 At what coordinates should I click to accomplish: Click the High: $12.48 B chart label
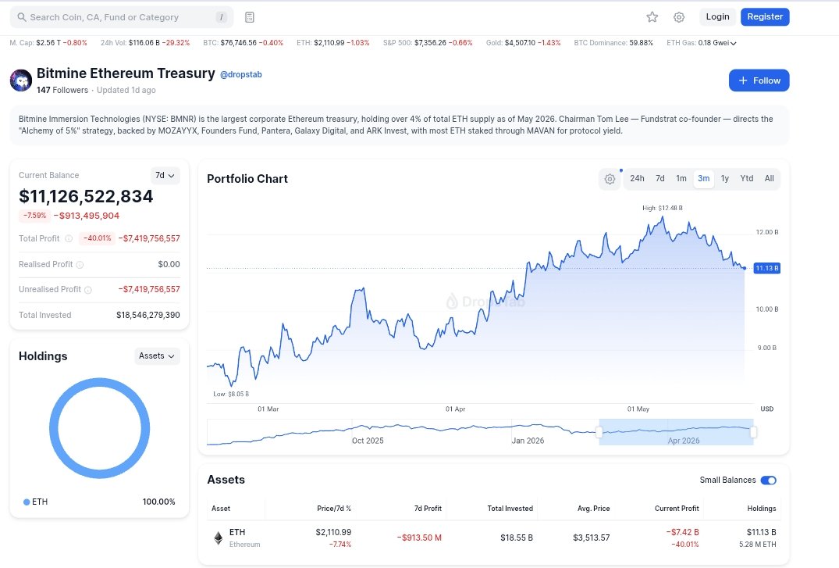click(x=663, y=208)
